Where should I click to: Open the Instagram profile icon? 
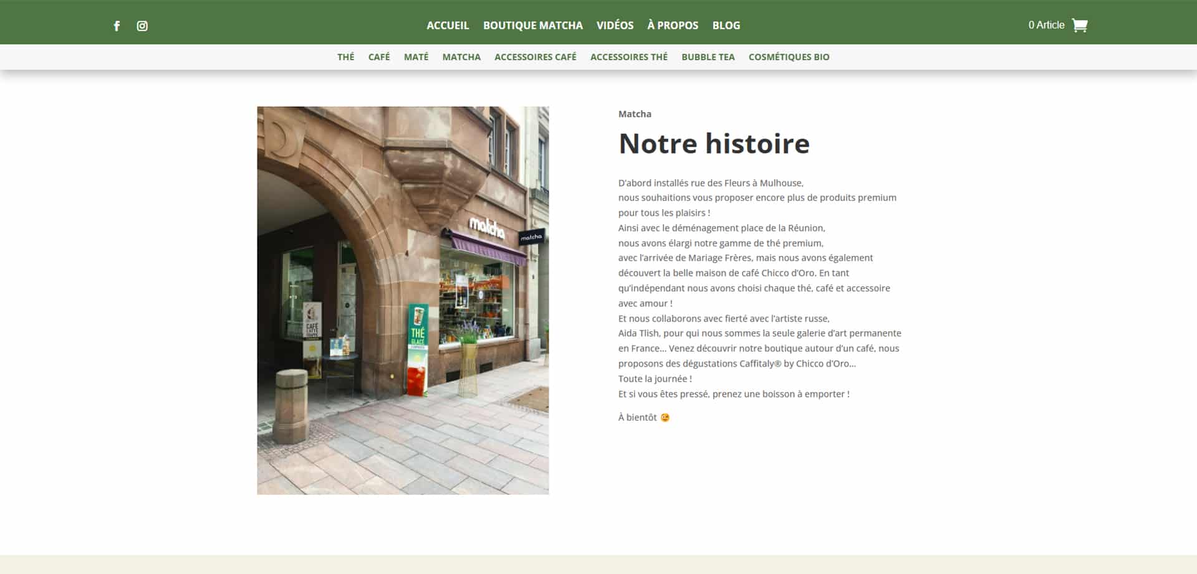[142, 26]
